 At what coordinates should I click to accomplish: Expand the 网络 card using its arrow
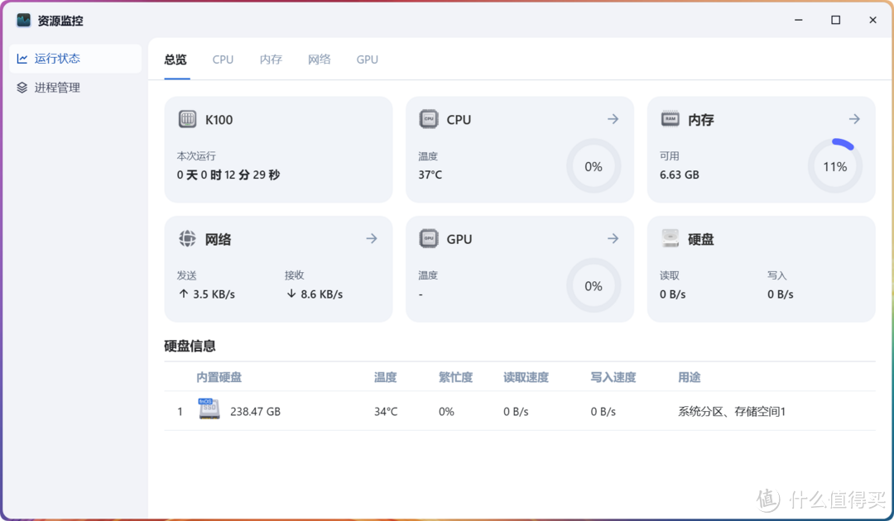tap(371, 239)
